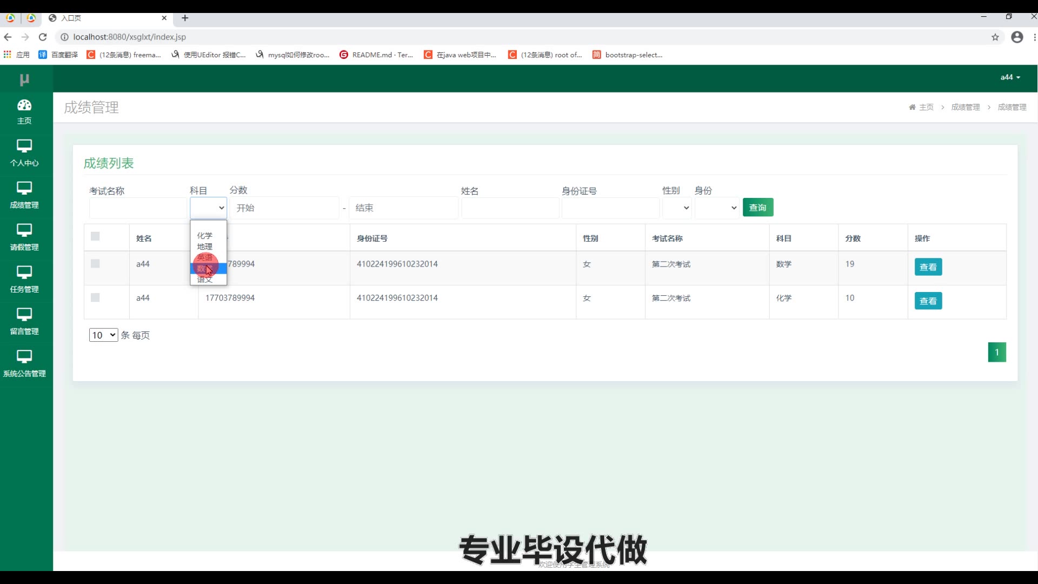Open 任务管理 in the sidebar
Image resolution: width=1038 pixels, height=584 pixels.
pyautogui.click(x=24, y=280)
